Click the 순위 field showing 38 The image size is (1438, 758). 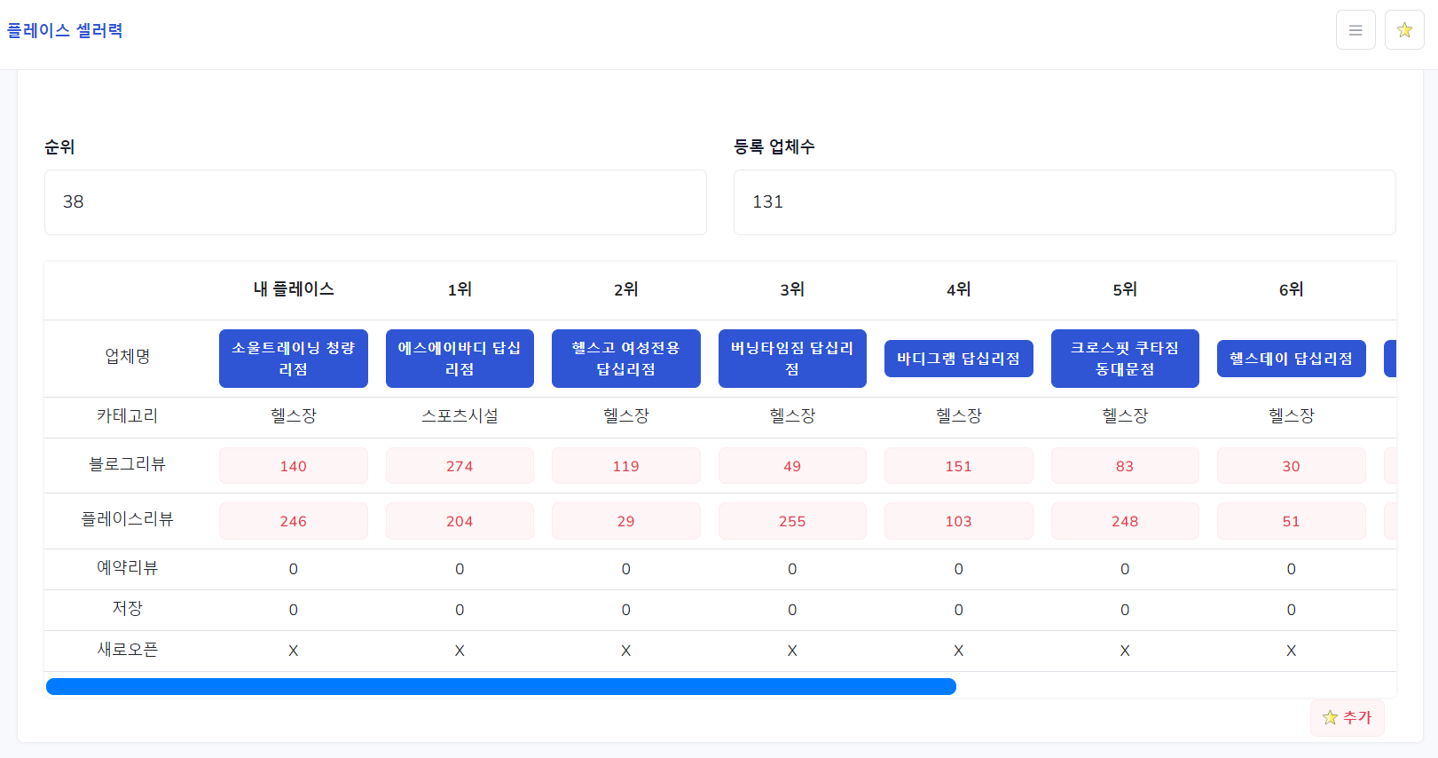(375, 202)
